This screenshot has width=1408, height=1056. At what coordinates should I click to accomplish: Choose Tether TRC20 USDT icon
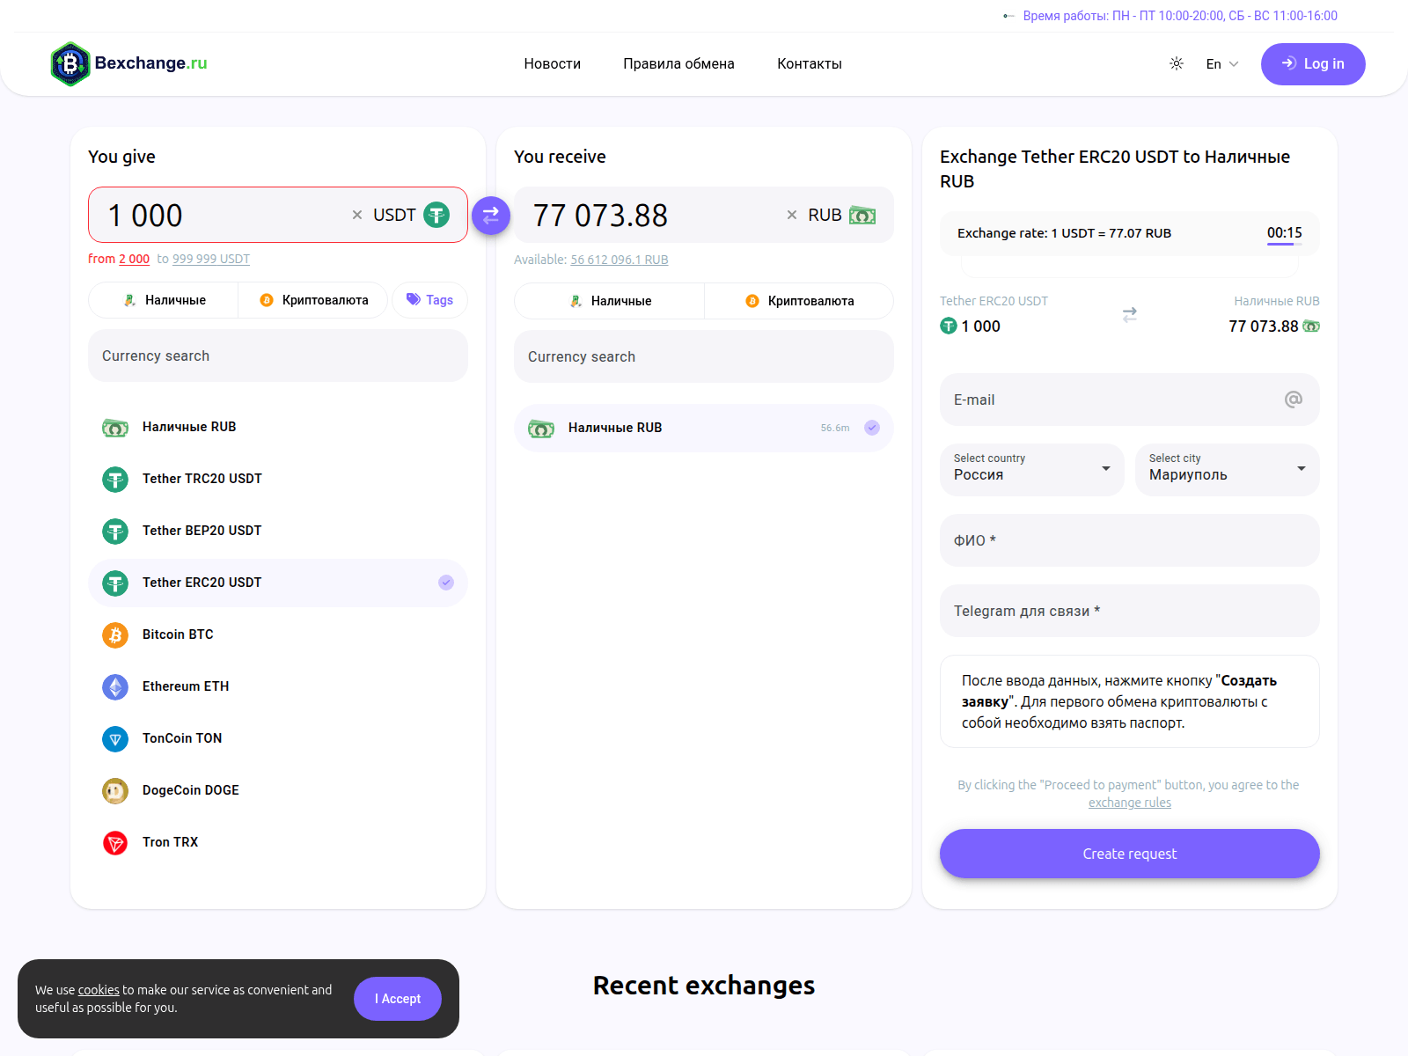[x=115, y=480]
